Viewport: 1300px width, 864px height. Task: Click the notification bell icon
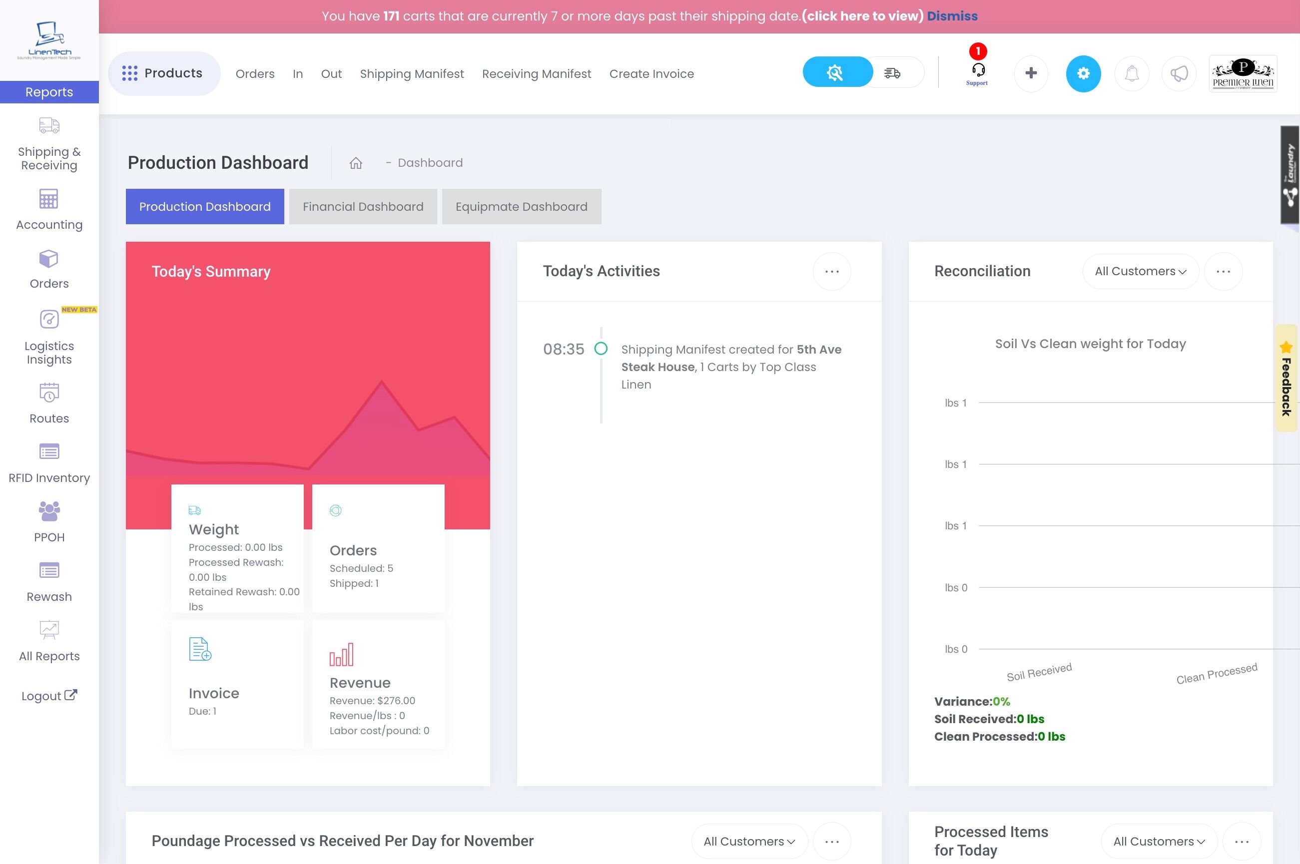(x=1131, y=73)
